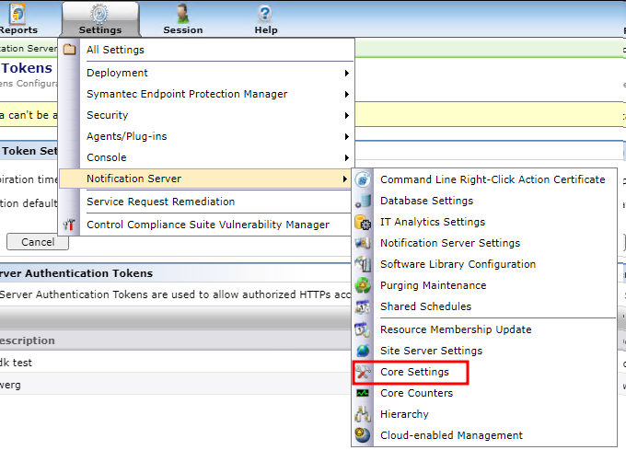626x450 pixels.
Task: Expand the Agents/Plug-ins submenu arrow
Action: coord(346,136)
